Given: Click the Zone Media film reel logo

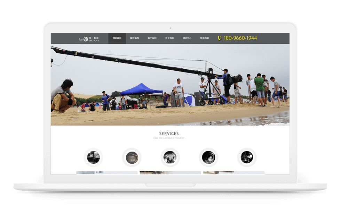Looking at the screenshot, I should pos(89,39).
